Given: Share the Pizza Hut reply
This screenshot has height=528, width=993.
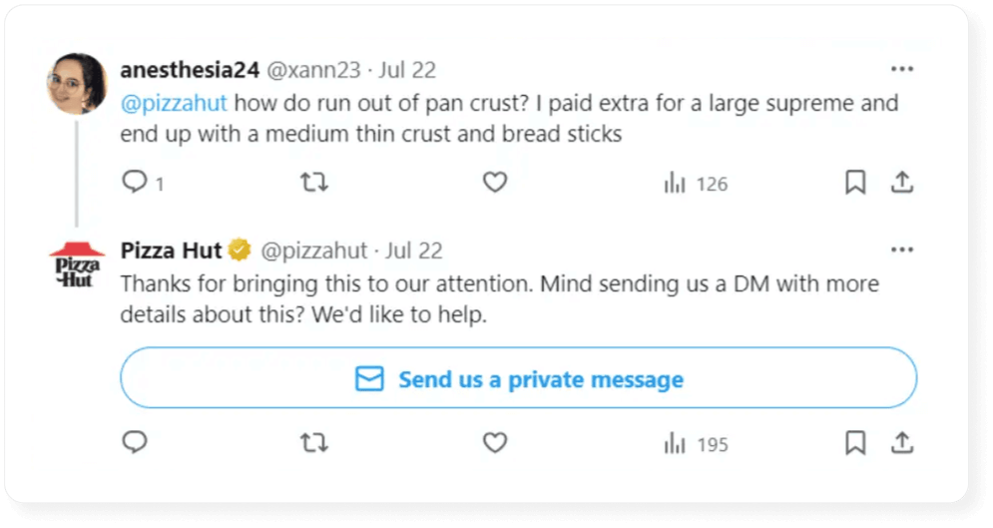Looking at the screenshot, I should [901, 443].
